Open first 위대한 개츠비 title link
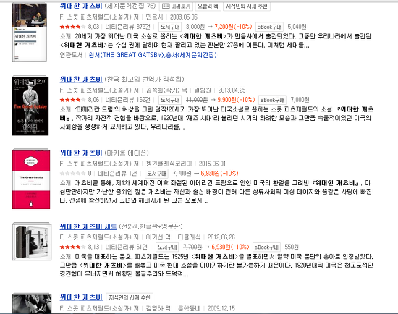Image resolution: width=398 pixels, height=314 pixels. 81,6
